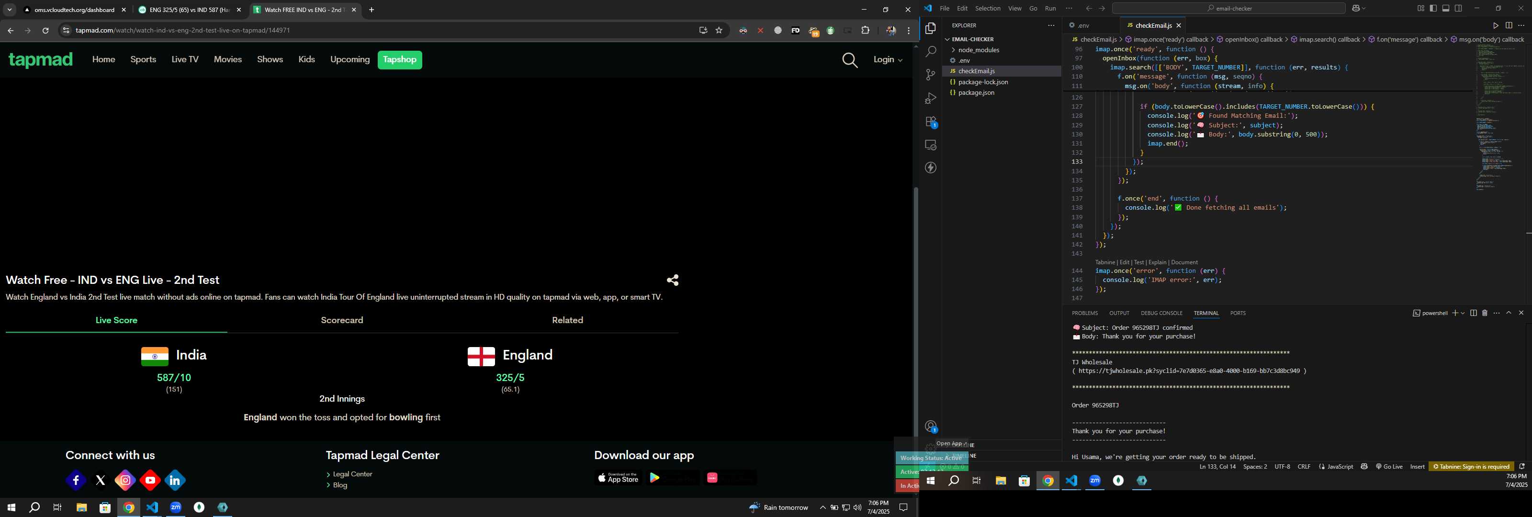The height and width of the screenshot is (517, 1532).
Task: Open Remote Explorer in VS Code activity bar
Action: [931, 145]
